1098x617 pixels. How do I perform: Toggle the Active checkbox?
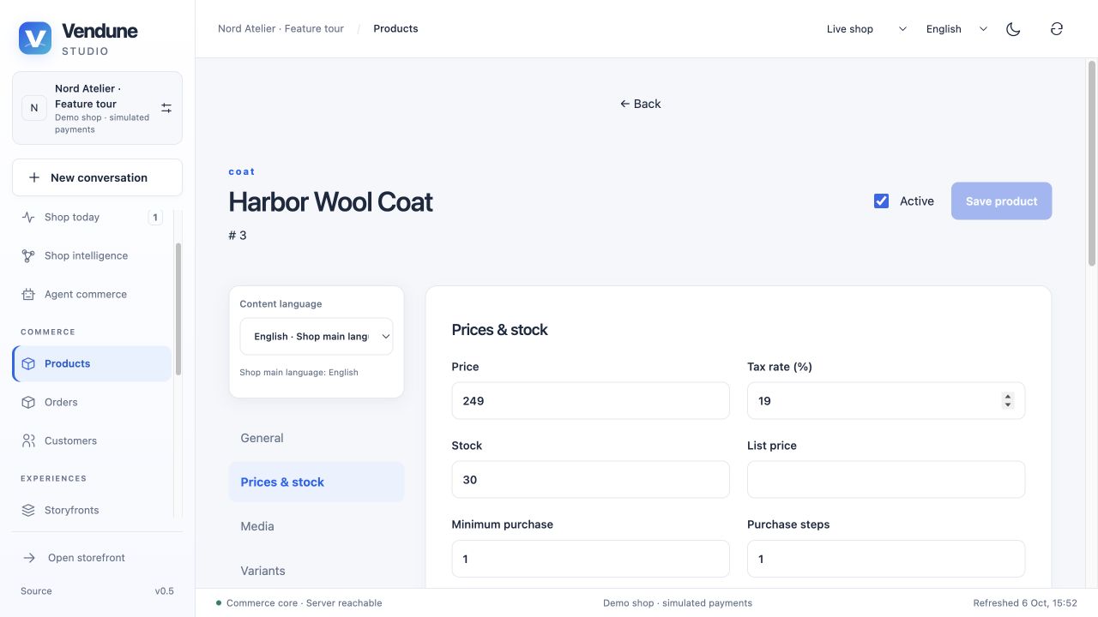(x=881, y=201)
